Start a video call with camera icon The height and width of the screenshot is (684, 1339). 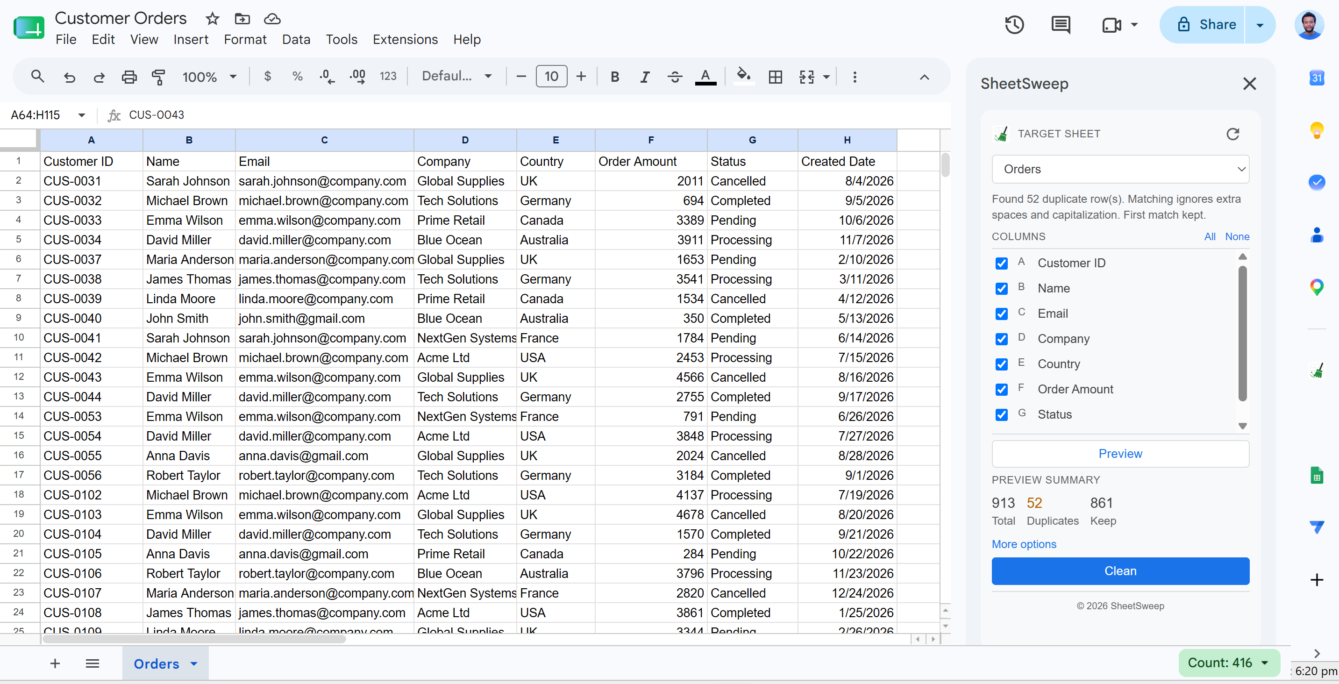[1111, 24]
